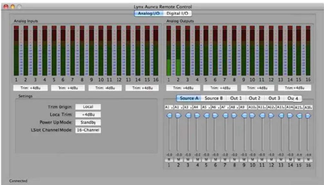Click Trim +4dBu for outputs 13-16
Screen dimensions: 324x185
click(294, 88)
